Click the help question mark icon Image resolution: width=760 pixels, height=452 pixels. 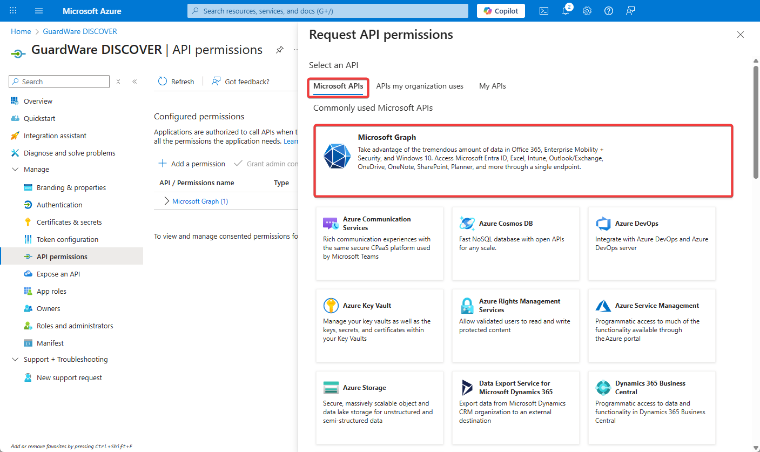pyautogui.click(x=609, y=11)
